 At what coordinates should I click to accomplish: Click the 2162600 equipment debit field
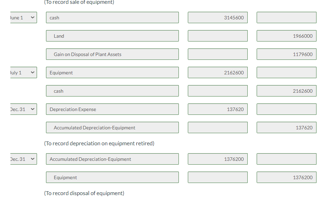217,72
